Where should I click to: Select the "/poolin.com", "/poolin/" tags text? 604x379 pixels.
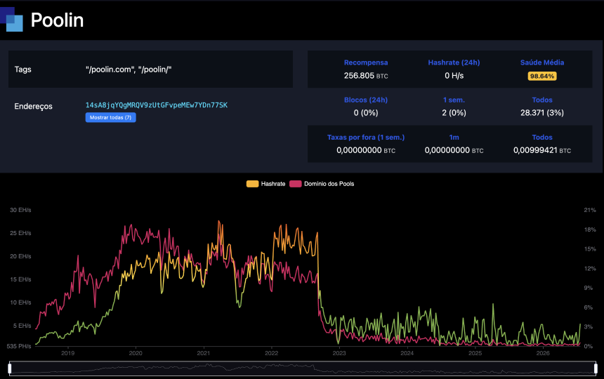[x=129, y=69]
